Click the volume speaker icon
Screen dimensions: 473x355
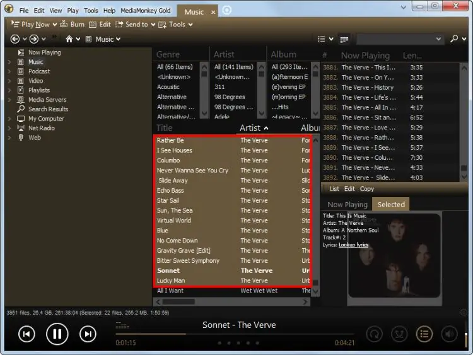[449, 334]
